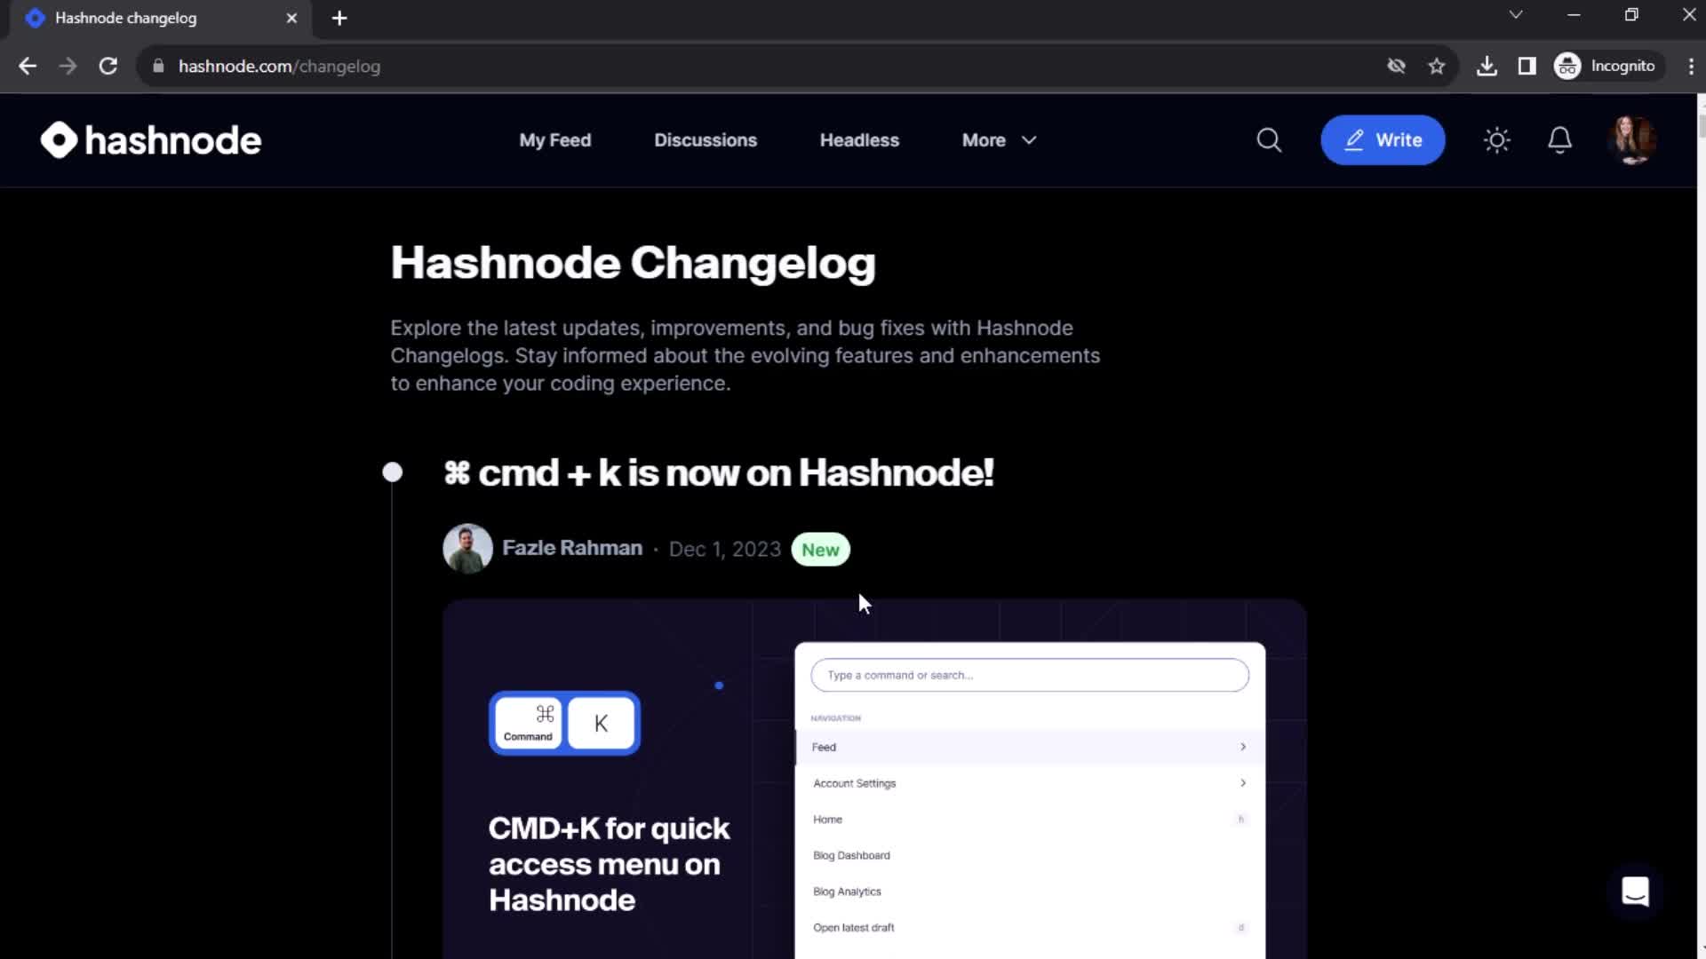The height and width of the screenshot is (959, 1706).
Task: Toggle the New badge on changelog entry
Action: point(820,548)
